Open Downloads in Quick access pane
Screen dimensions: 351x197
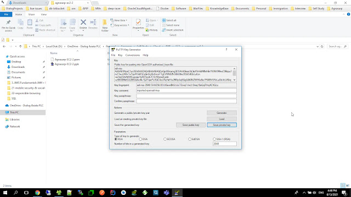tap(18, 67)
